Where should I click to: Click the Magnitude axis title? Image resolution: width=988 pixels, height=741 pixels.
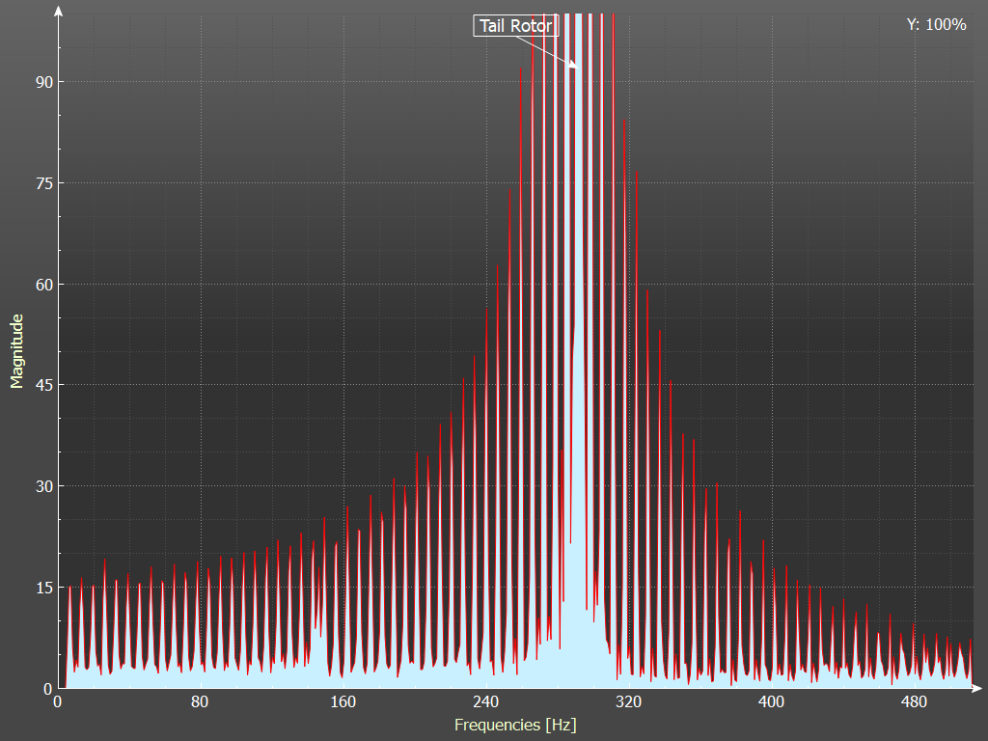coord(16,351)
